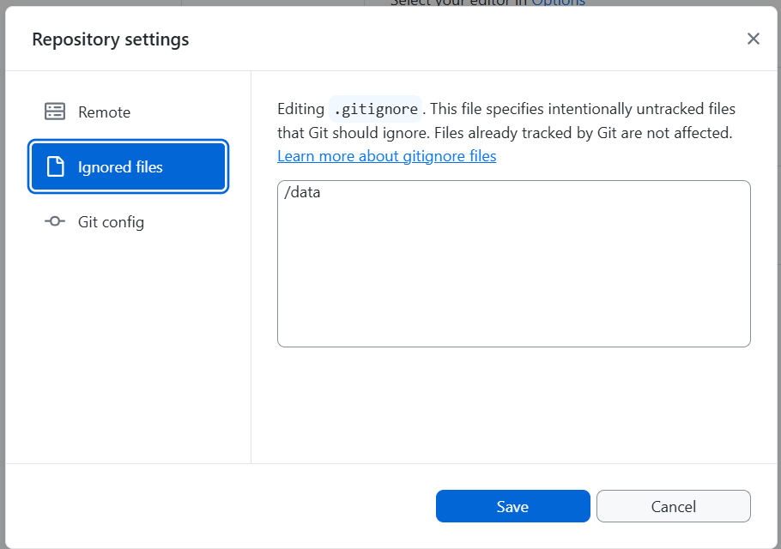
Task: Select the Ignored files tab label
Action: coord(120,167)
